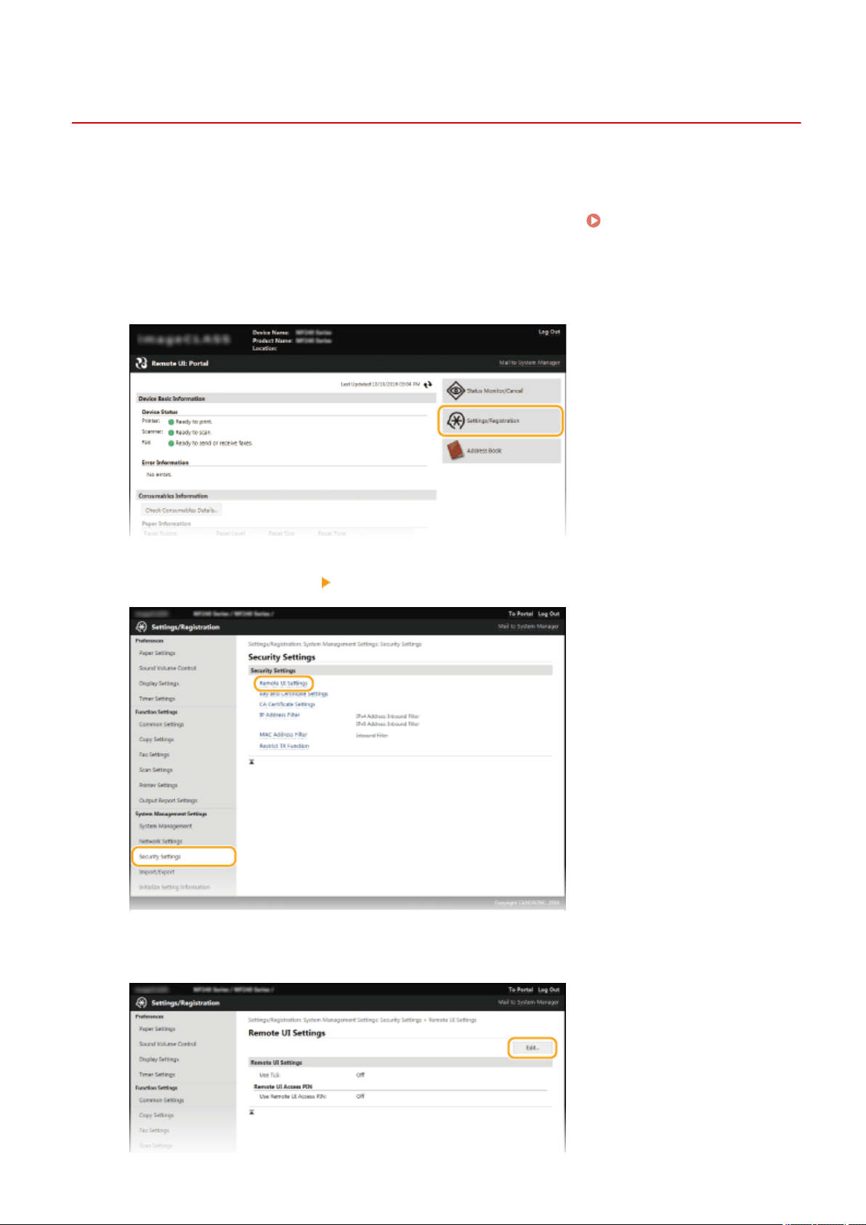Screen dimensions: 866x1225
Task: Select Sound Volume Control in Security Settings page sidebar
Action: pos(168,668)
